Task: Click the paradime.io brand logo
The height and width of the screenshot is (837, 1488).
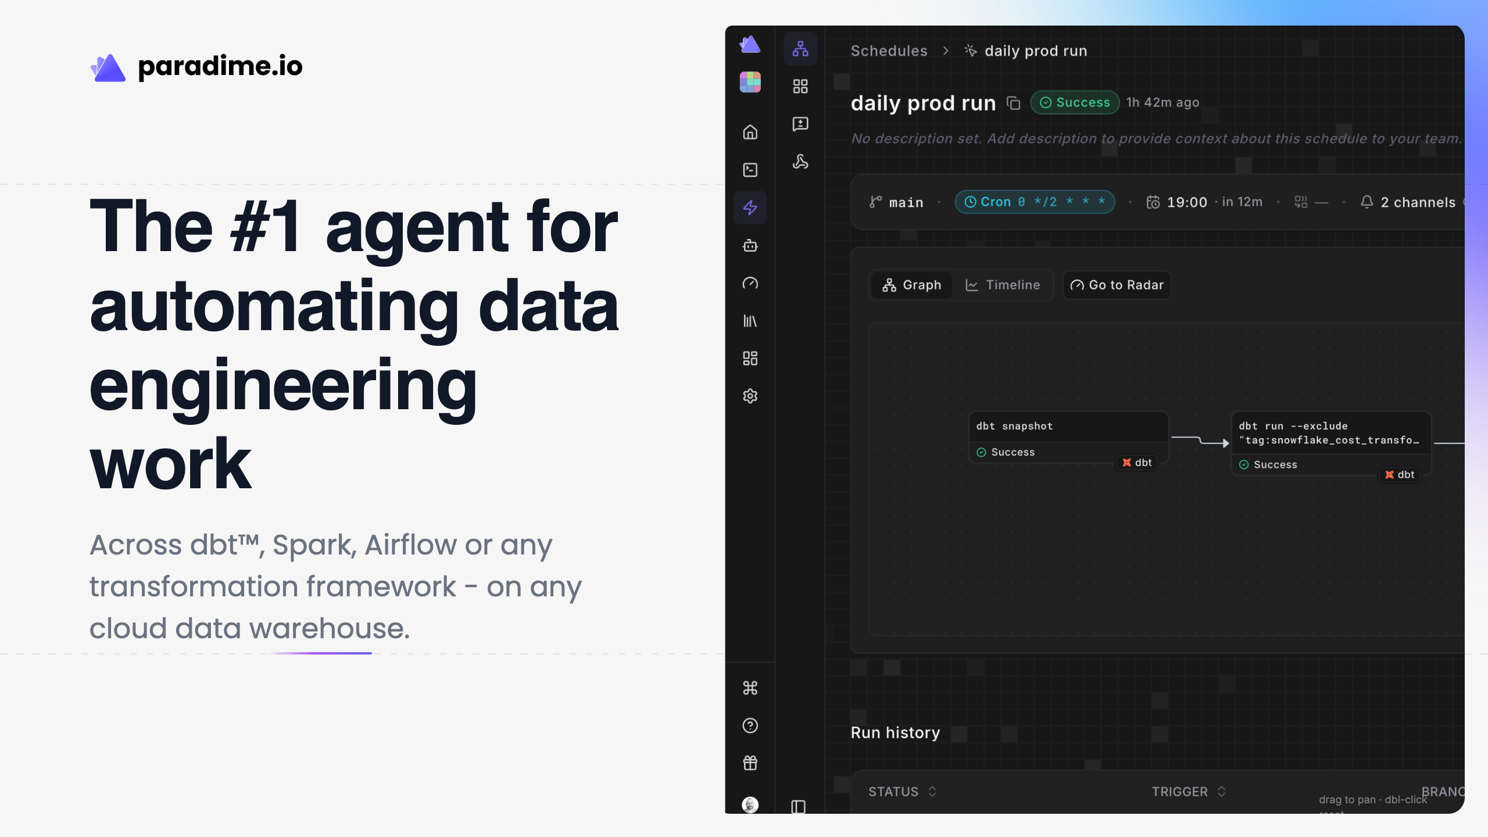Action: (x=196, y=67)
